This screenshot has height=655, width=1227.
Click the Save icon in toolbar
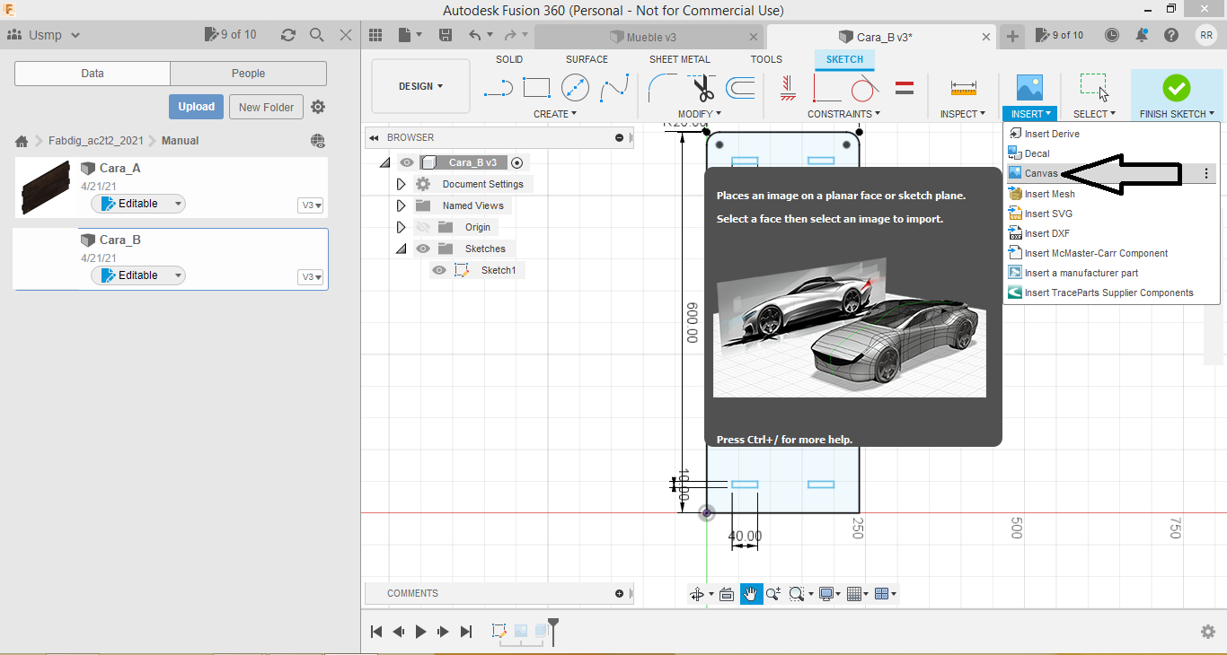tap(445, 35)
